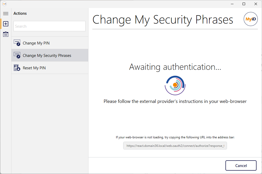Click the MyID logo in header
262x174 pixels.
click(251, 19)
